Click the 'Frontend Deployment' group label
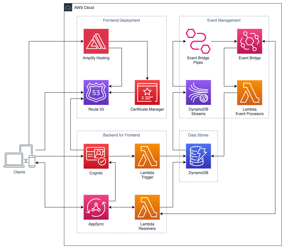Image resolution: width=285 pixels, height=249 pixels. click(122, 20)
